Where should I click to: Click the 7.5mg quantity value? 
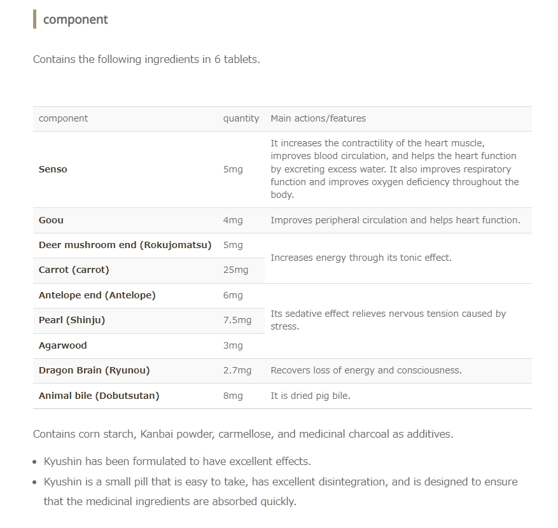237,320
